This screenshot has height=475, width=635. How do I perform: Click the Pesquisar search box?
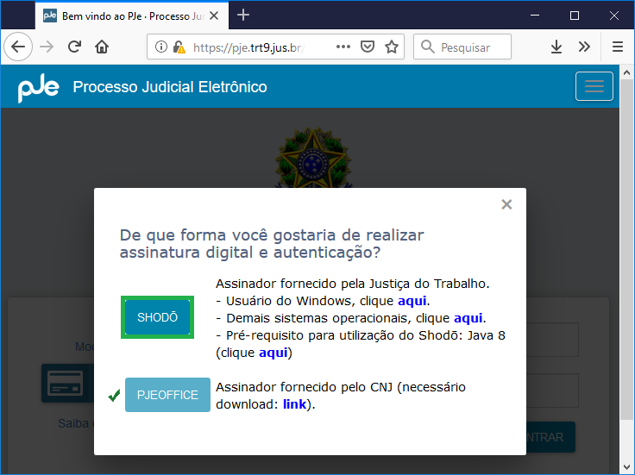(462, 47)
